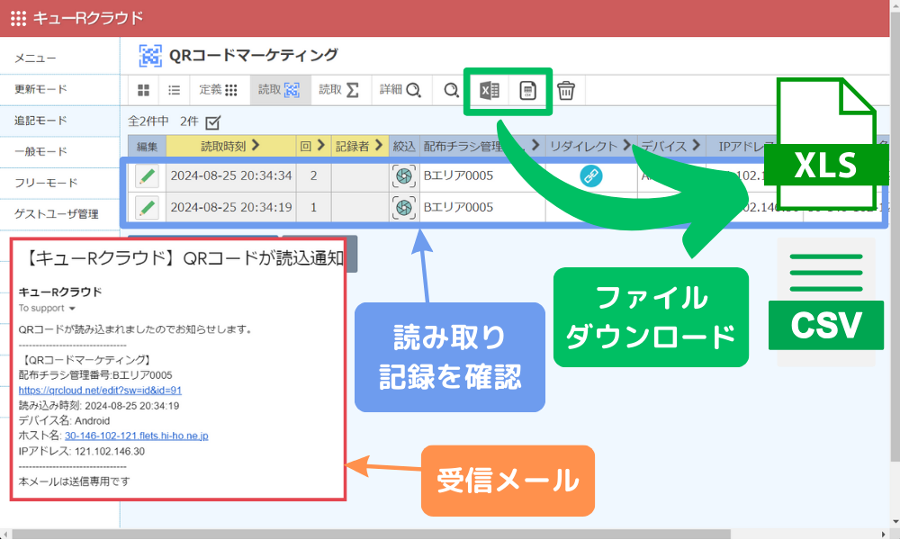Click the 編集 column header
The image size is (900, 540).
coord(147,147)
